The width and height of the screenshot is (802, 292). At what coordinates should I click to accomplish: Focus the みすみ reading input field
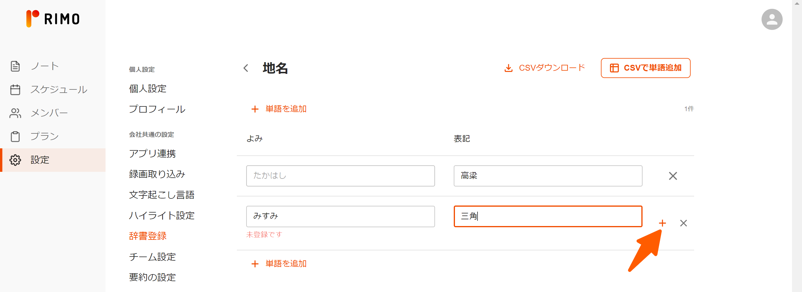340,216
